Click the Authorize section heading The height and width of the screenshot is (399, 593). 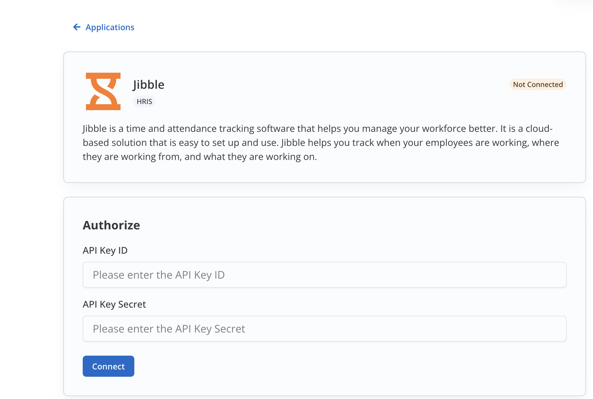[111, 225]
